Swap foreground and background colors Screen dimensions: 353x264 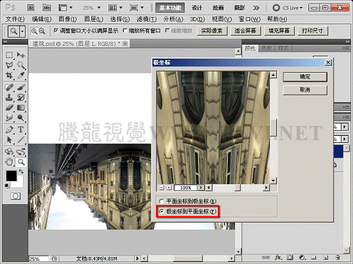tap(21, 172)
